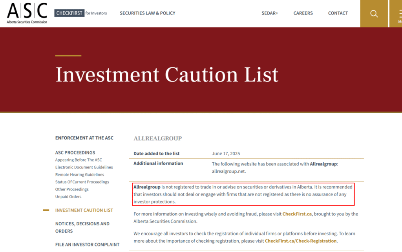Follow CheckFirst.ca/Check-Registration link

pyautogui.click(x=300, y=241)
